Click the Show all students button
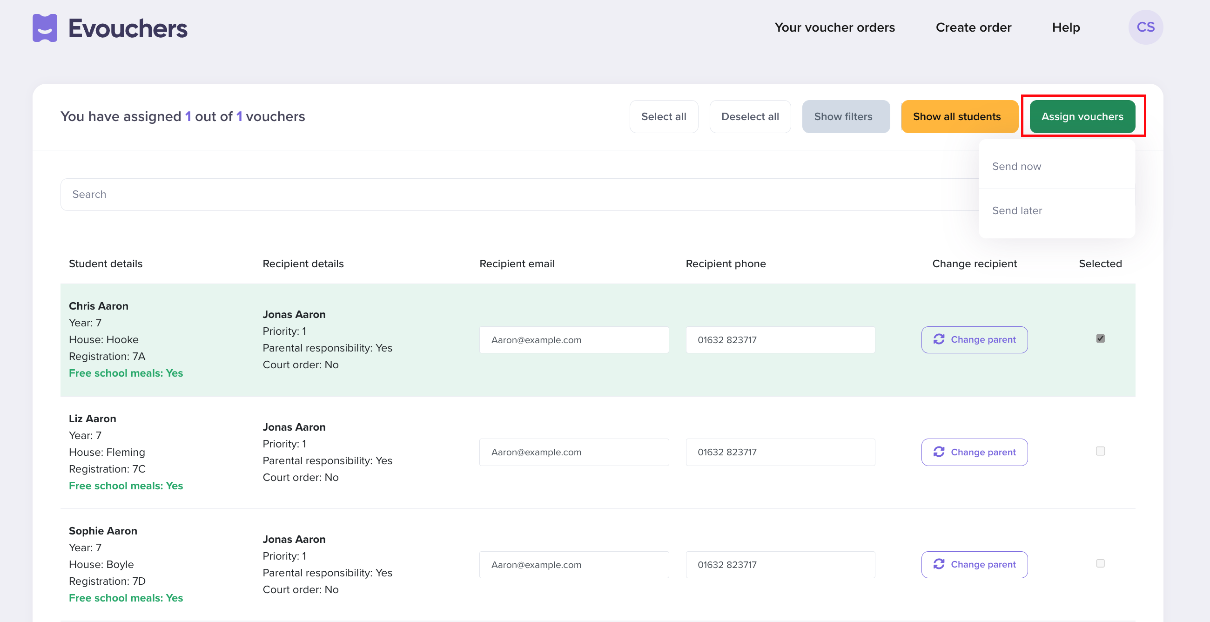 click(959, 116)
